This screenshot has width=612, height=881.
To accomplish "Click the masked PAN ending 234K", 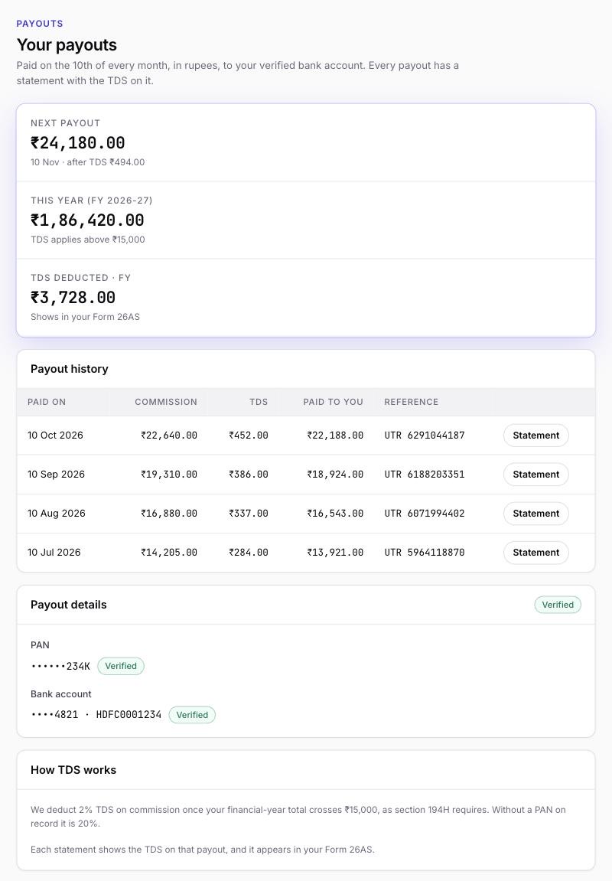I will [x=60, y=667].
